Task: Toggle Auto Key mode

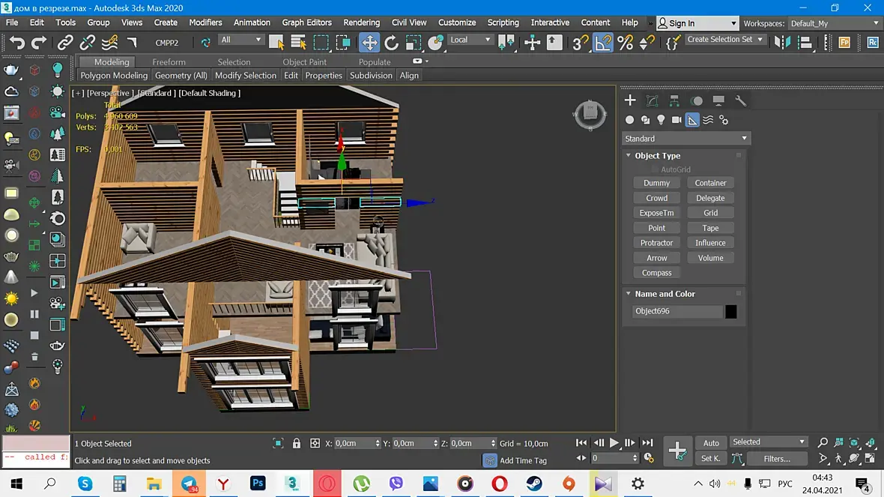Action: pos(711,442)
